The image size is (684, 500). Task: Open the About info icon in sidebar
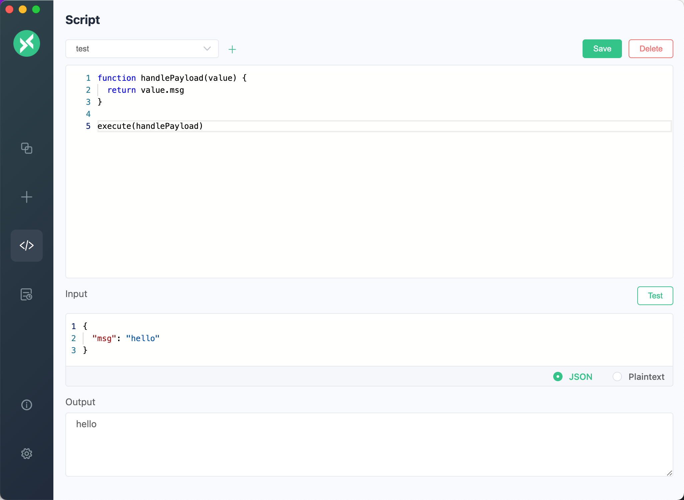point(27,405)
